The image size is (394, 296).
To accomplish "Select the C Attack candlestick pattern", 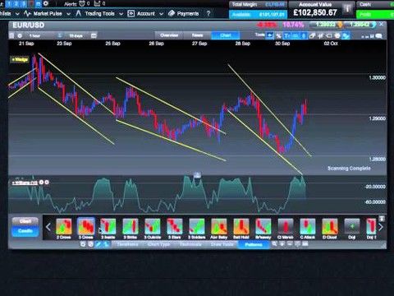I will (x=308, y=229).
